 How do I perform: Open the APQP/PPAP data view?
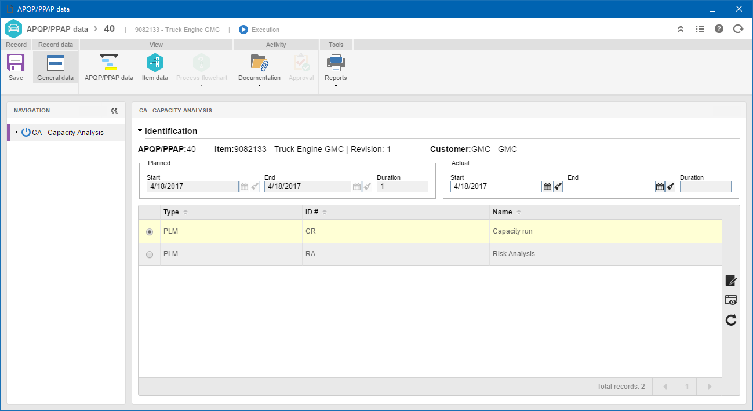pyautogui.click(x=108, y=67)
